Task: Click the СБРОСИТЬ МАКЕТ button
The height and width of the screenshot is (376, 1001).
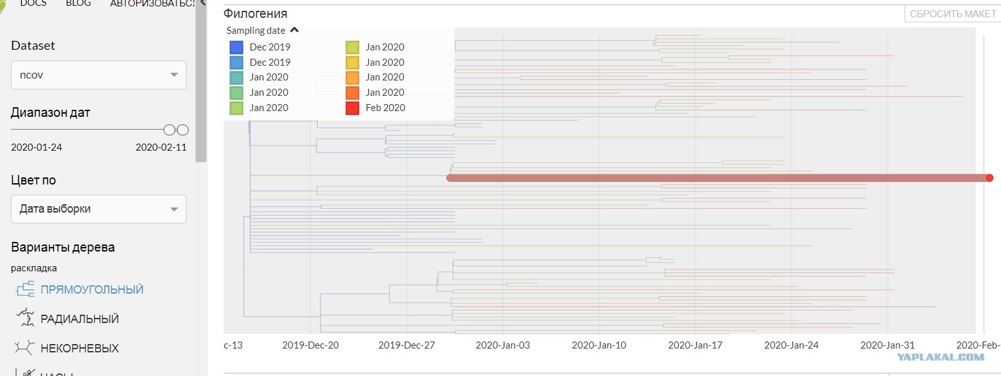Action: [952, 13]
